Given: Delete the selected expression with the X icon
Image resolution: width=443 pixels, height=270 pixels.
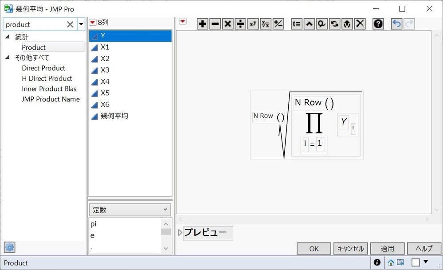Looking at the screenshot, I should point(360,24).
